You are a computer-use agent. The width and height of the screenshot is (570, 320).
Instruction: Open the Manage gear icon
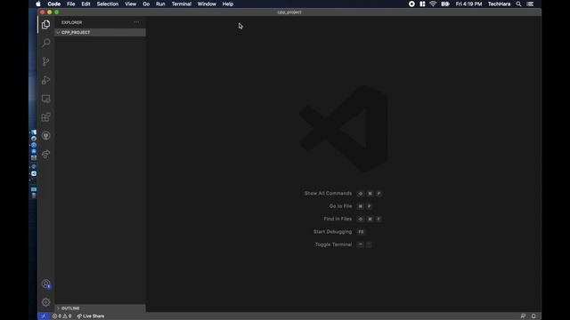45,302
